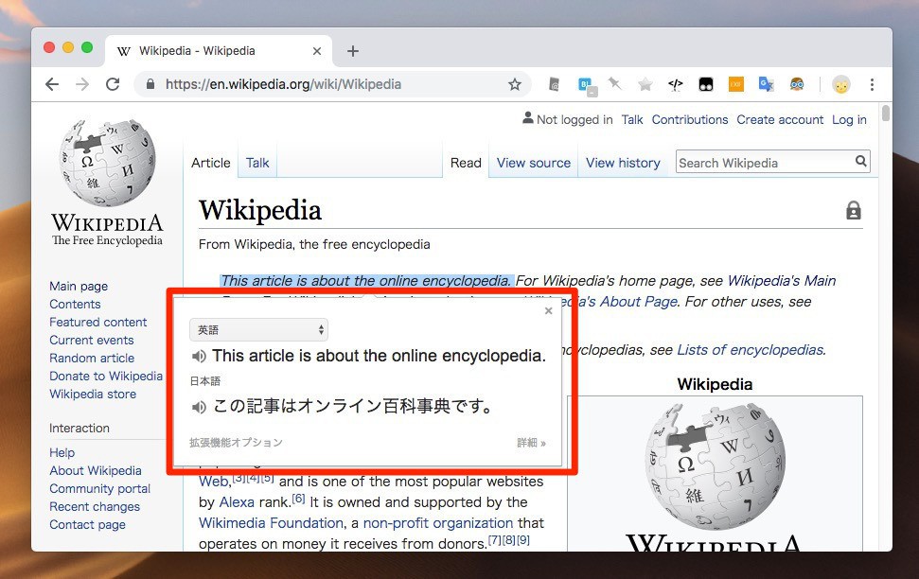Close the Wikipedia browser tab

tap(317, 51)
